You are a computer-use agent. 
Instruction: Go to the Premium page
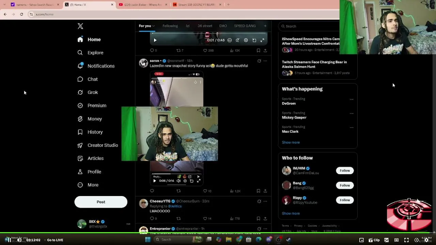pos(92,105)
